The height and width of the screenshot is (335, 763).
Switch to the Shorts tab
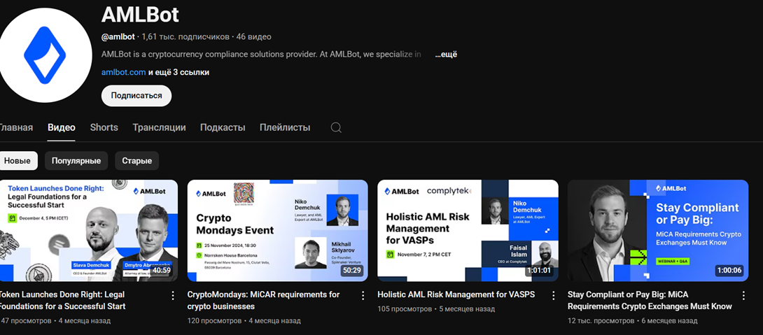coord(104,127)
